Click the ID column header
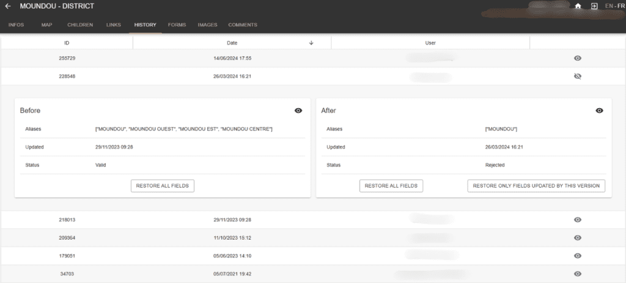Viewport: 626px width, 283px height. (67, 43)
